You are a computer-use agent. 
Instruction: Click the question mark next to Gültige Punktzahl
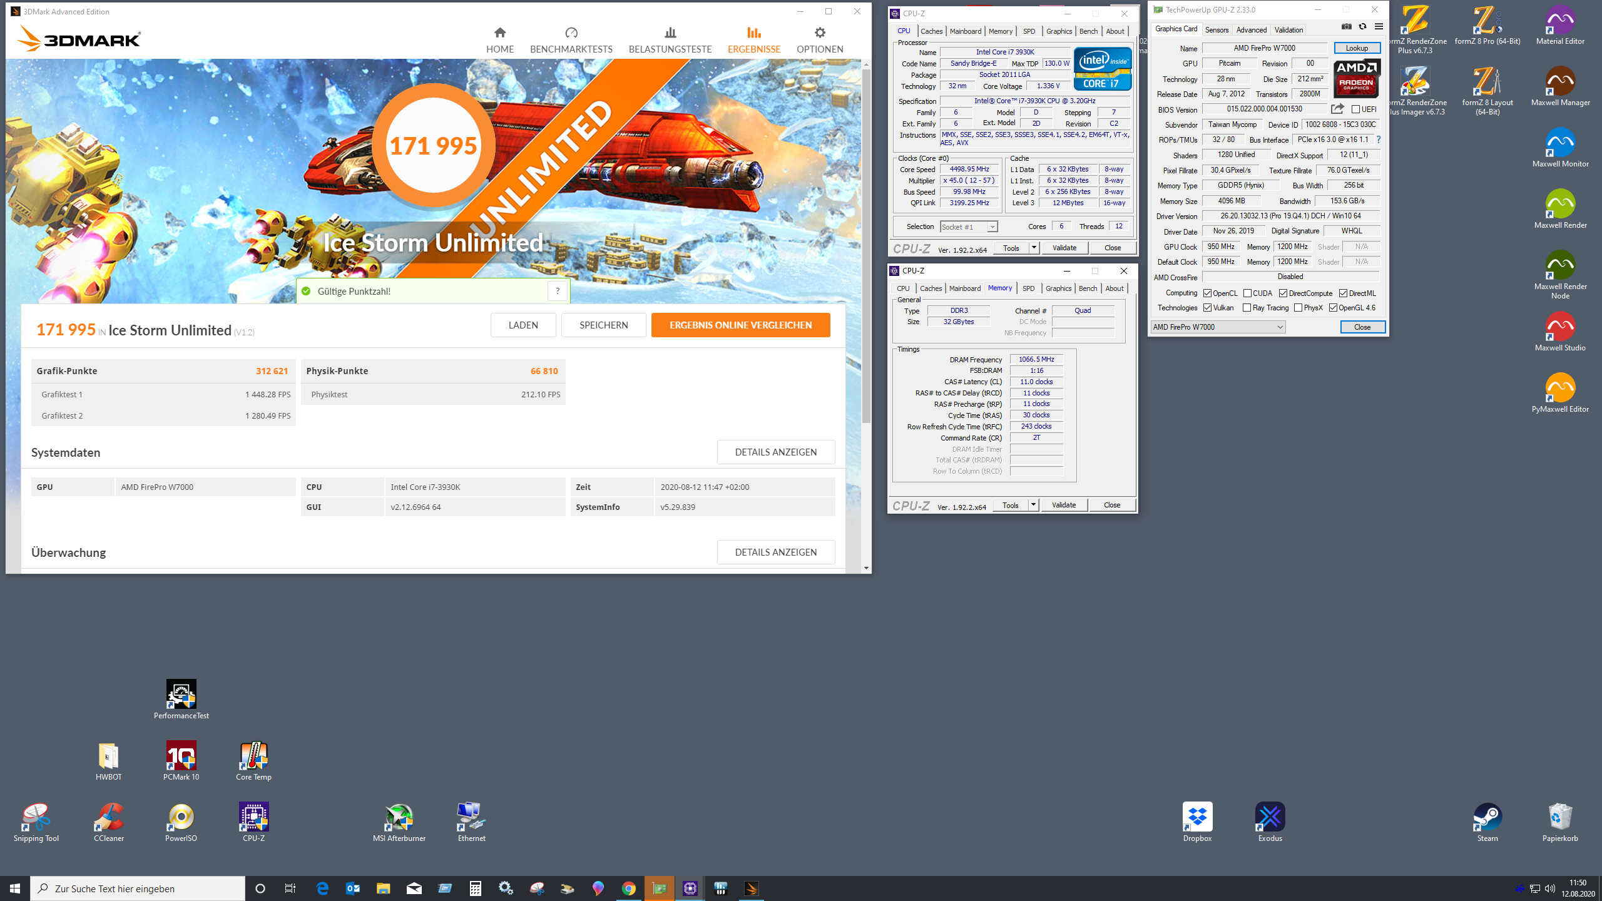[558, 291]
